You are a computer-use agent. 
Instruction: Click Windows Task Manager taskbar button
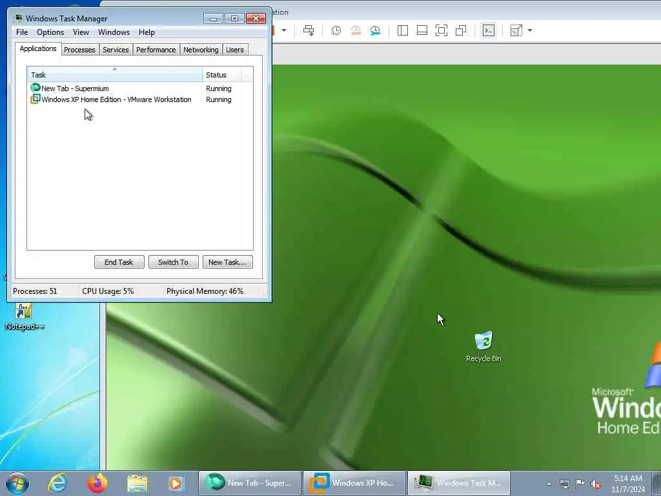(x=459, y=483)
